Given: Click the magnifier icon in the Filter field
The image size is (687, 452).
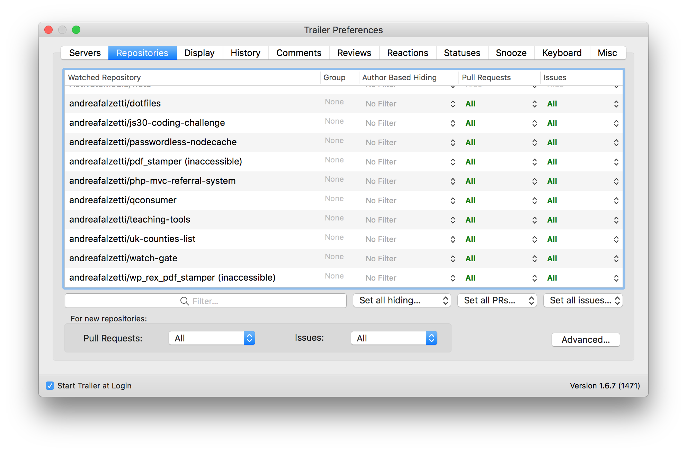Looking at the screenshot, I should click(185, 301).
